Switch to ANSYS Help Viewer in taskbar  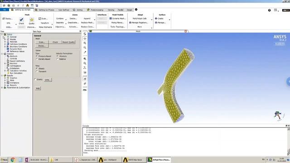pos(134,160)
